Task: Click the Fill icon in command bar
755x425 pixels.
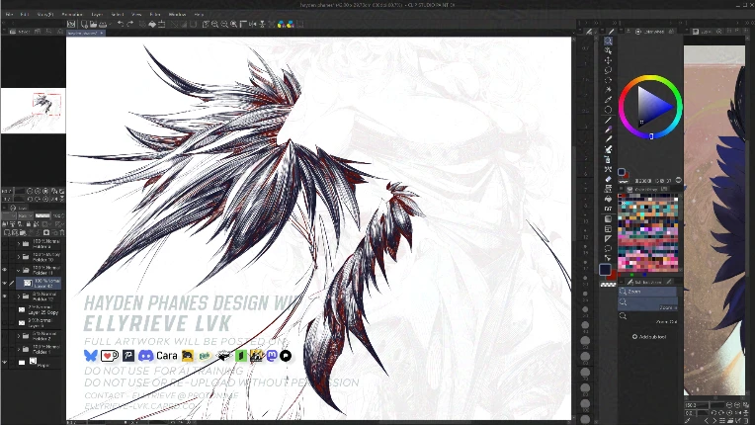Action: click(152, 24)
